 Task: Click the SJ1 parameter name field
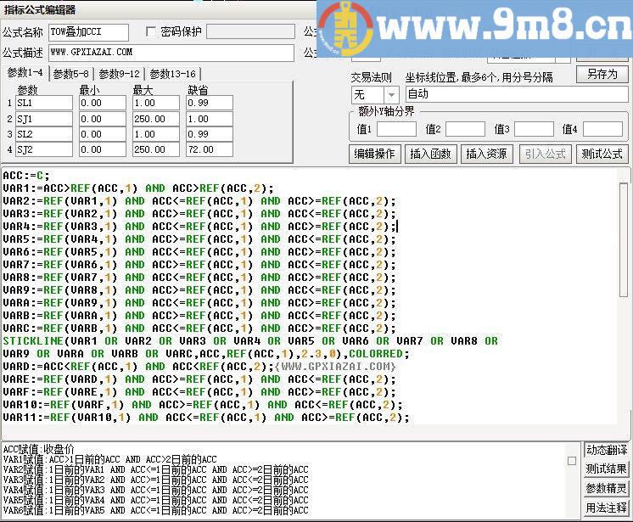[44, 119]
